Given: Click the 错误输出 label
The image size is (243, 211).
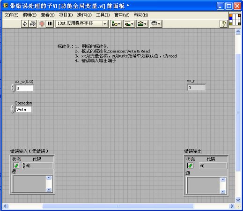Looking at the screenshot, I should [x=193, y=151].
